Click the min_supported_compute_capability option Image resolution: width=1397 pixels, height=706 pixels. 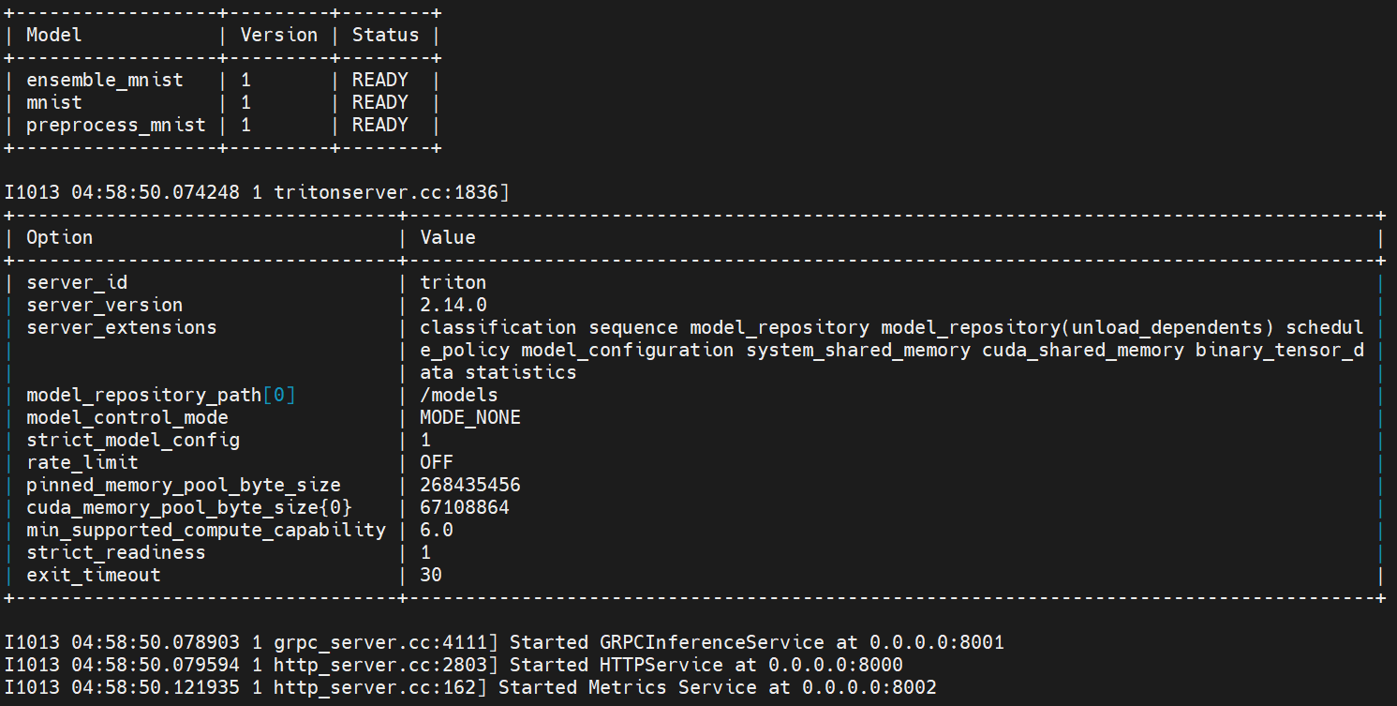(x=206, y=530)
